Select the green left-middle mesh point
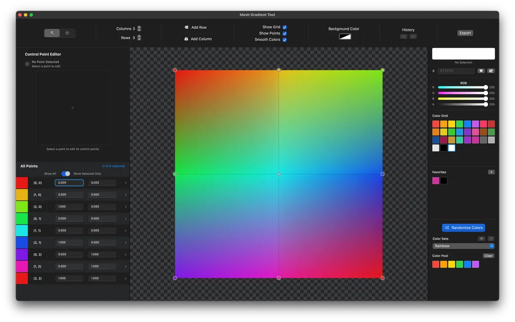This screenshot has height=322, width=515. pyautogui.click(x=175, y=174)
